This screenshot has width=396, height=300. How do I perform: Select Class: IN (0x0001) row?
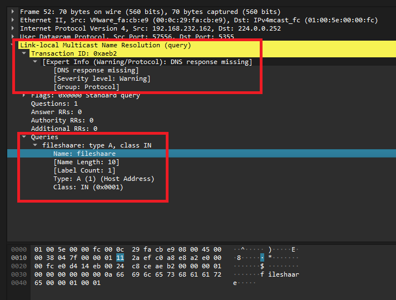[x=88, y=187]
